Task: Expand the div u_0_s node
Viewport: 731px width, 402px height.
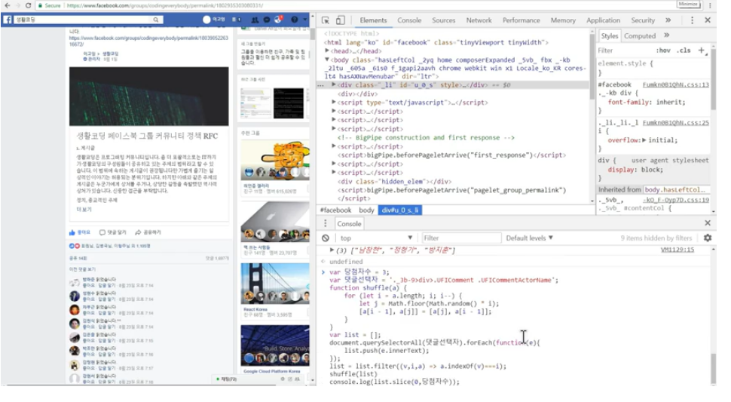Action: (334, 85)
